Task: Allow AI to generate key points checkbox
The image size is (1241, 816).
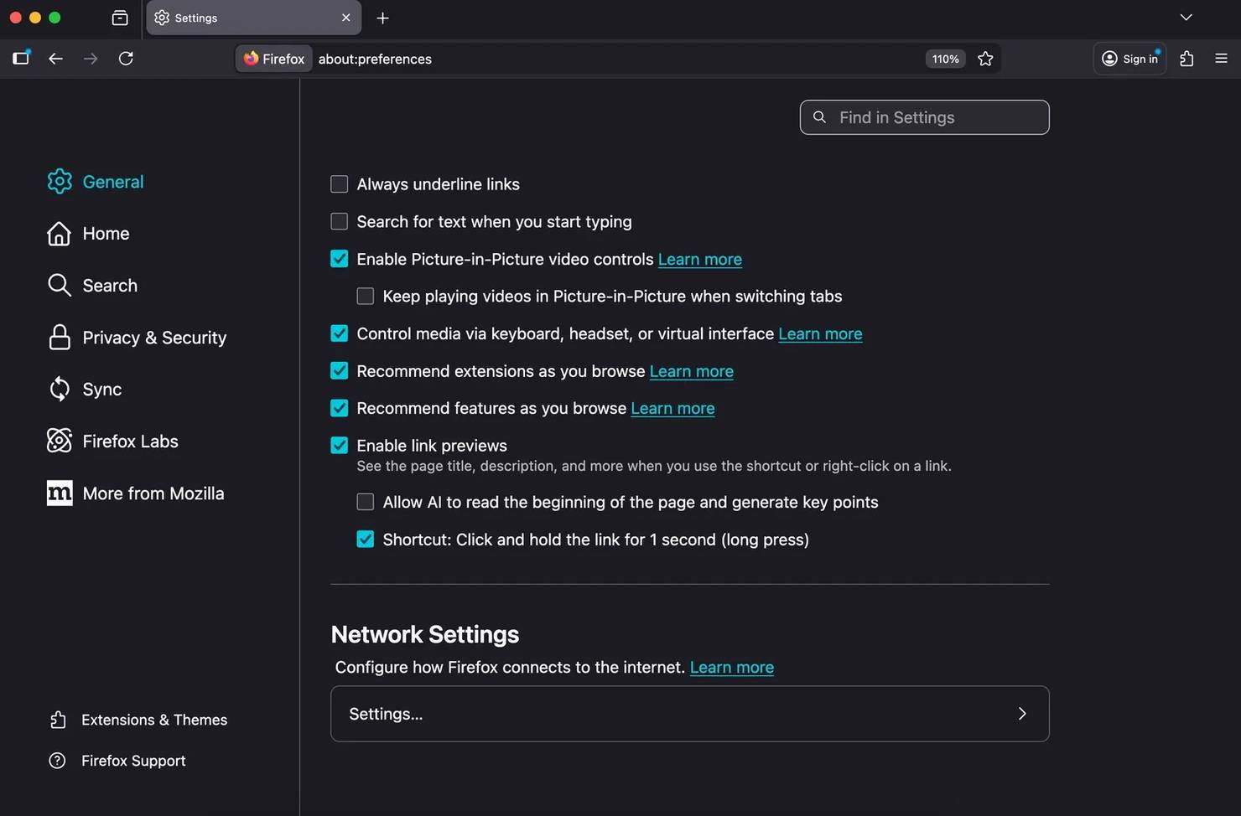Action: (x=366, y=503)
